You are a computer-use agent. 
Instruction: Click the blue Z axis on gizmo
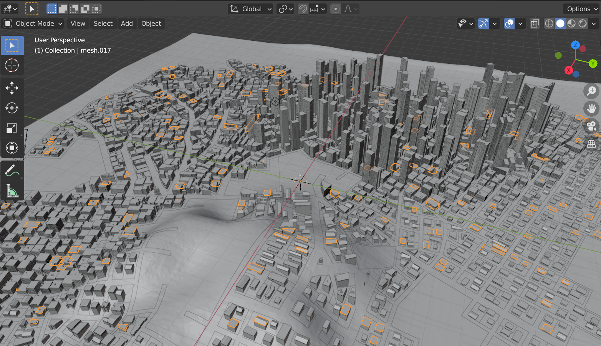coord(575,45)
